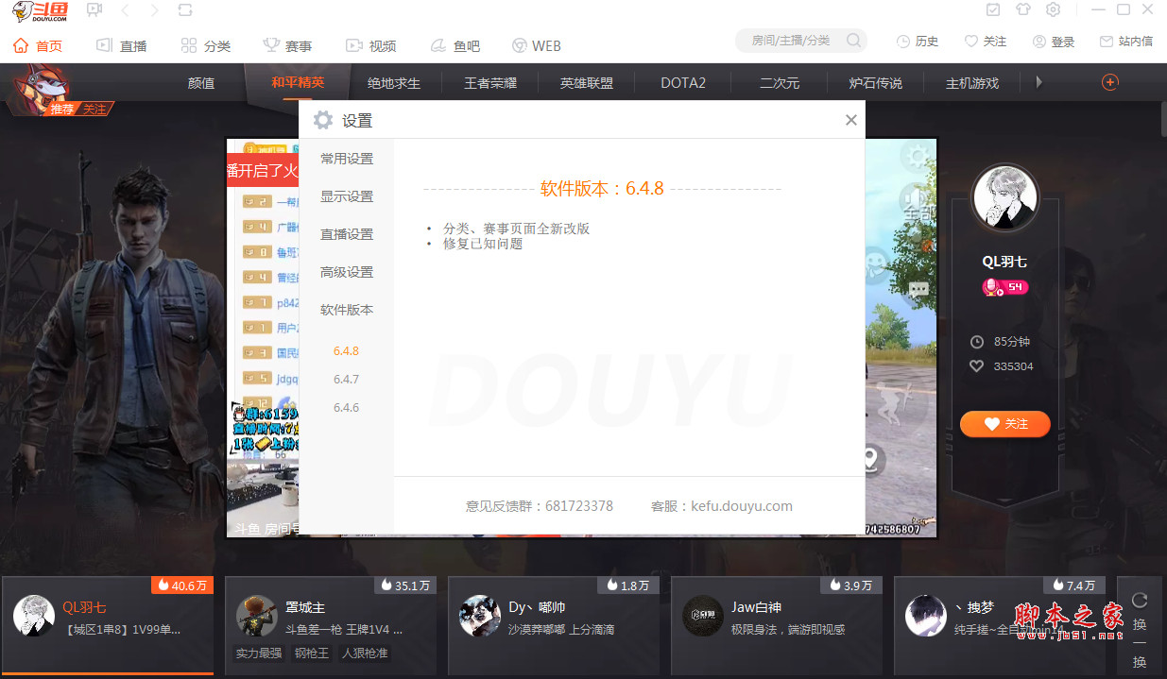
Task: Open 直播设置 in settings sidebar
Action: [x=347, y=234]
